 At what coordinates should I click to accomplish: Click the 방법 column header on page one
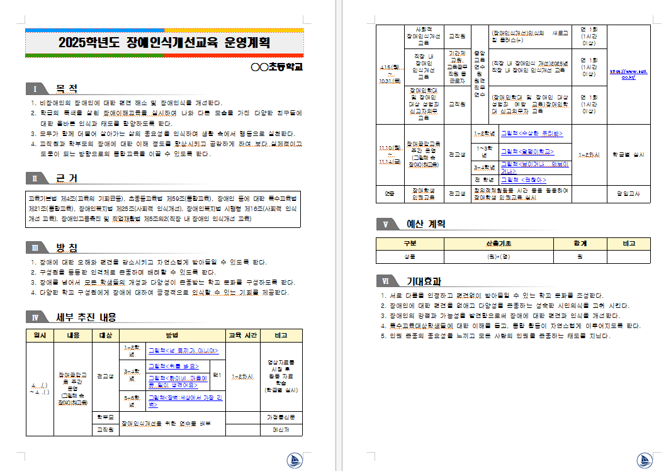172,335
